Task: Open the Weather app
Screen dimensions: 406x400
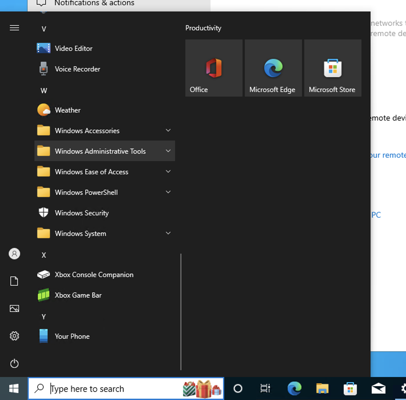Action: click(x=105, y=110)
